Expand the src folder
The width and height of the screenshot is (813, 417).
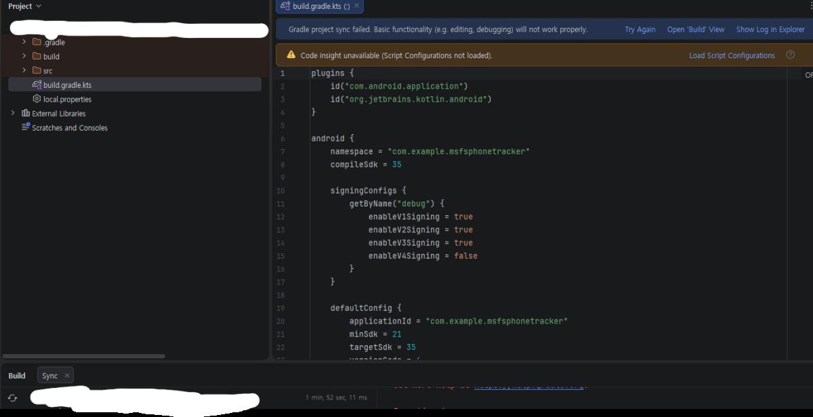coord(24,70)
